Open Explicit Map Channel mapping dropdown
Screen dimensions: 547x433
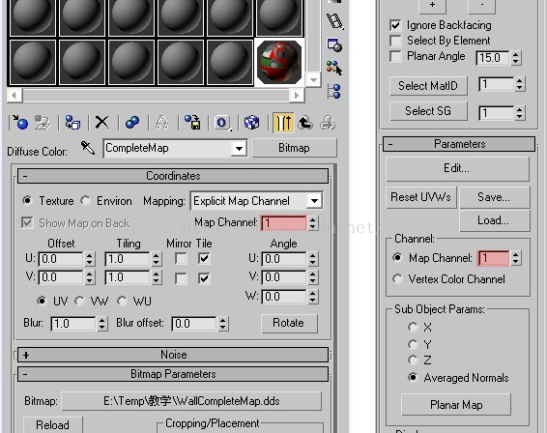click(x=256, y=201)
